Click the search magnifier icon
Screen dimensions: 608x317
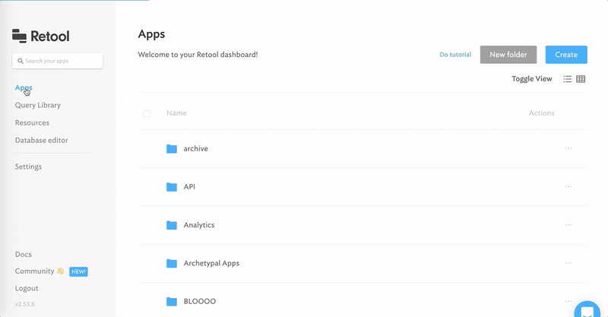[21, 61]
